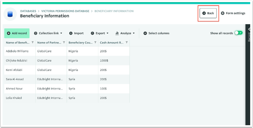Screen dimensions: 253x128
Task: Filter the Cash Amount column
Action: [x=126, y=42]
